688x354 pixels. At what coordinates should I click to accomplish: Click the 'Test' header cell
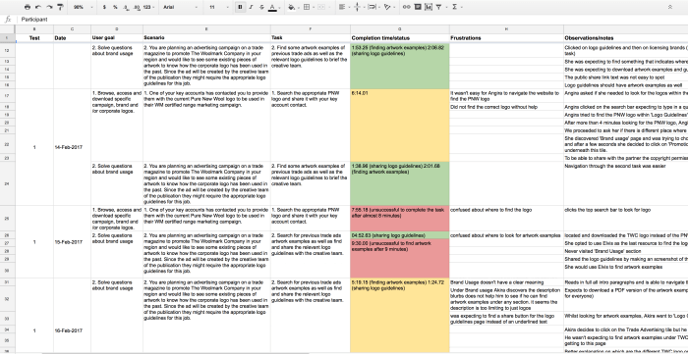[x=34, y=38]
